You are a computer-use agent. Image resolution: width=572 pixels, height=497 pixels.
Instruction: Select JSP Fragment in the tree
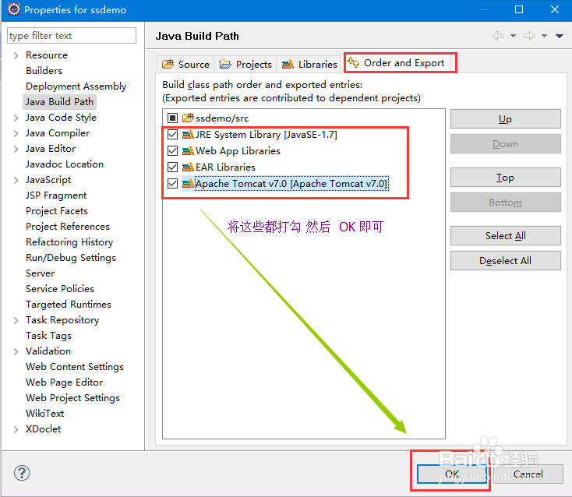pyautogui.click(x=56, y=196)
